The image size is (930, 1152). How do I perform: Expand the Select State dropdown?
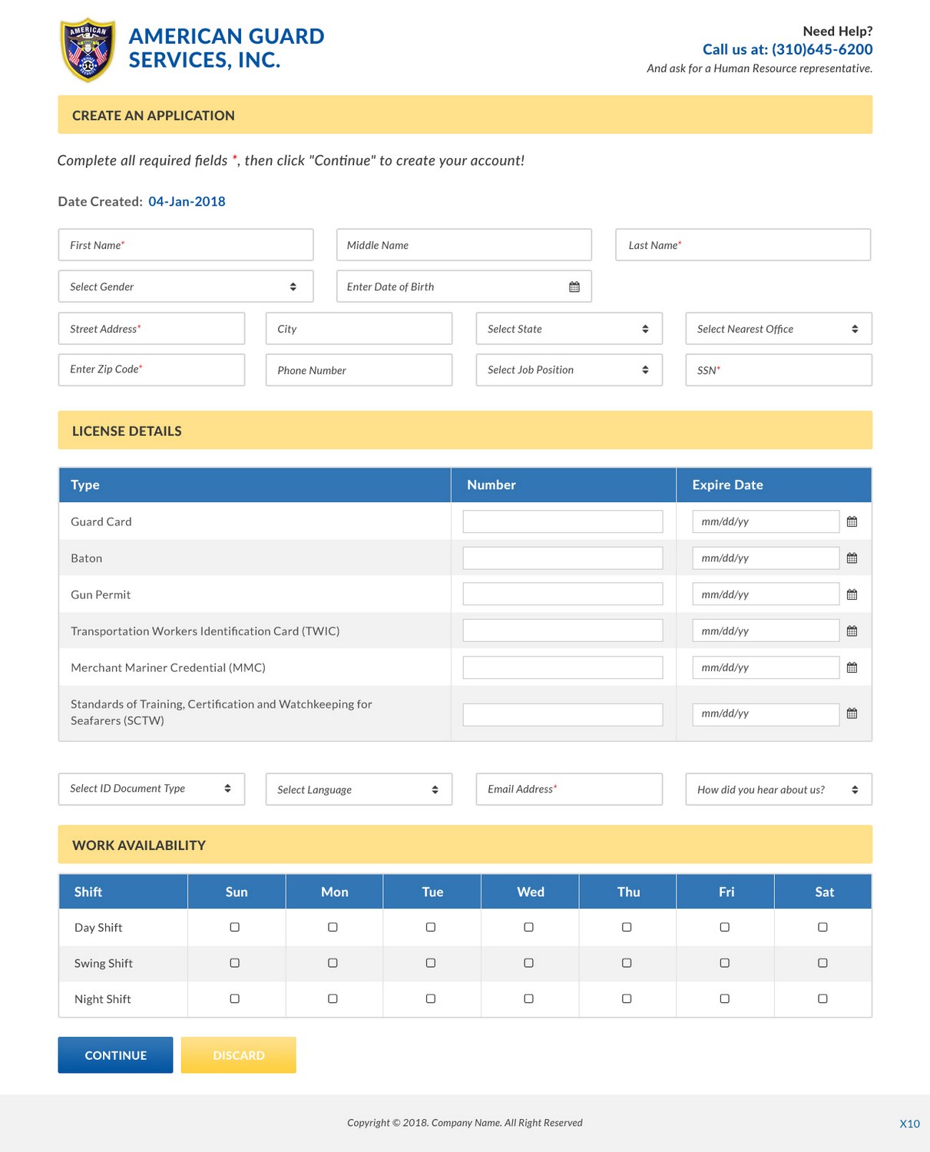tap(568, 329)
